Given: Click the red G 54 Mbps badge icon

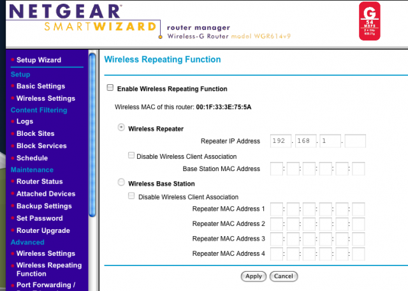Looking at the screenshot, I should [x=370, y=21].
